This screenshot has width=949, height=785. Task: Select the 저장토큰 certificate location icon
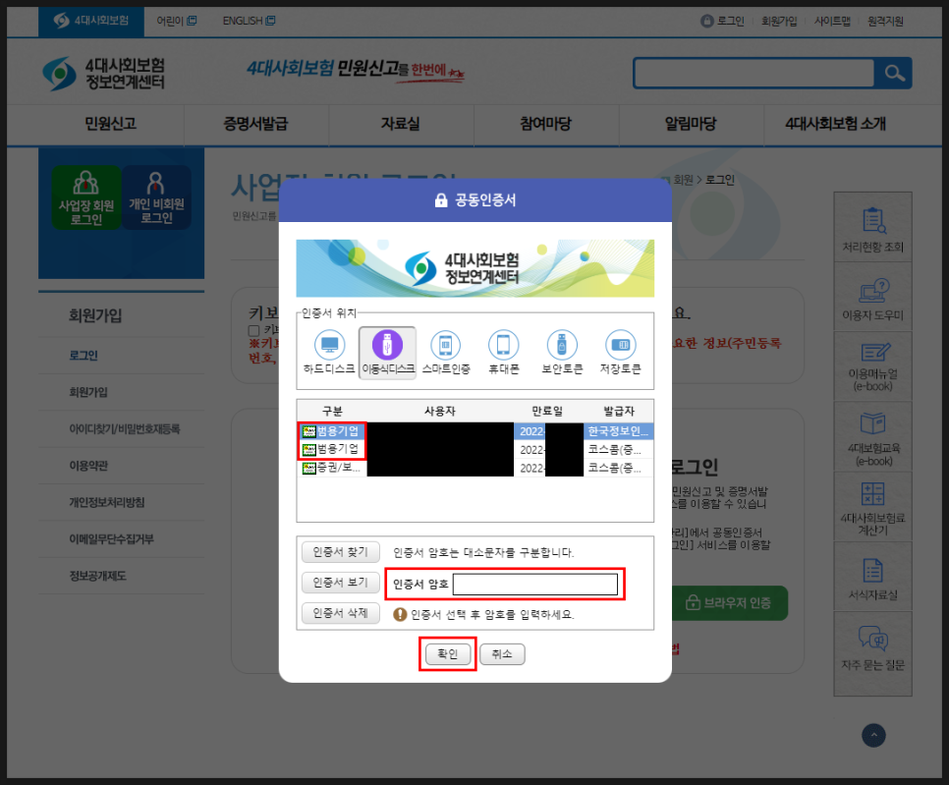click(620, 352)
